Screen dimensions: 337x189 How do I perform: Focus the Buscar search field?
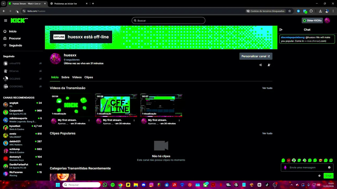168,20
